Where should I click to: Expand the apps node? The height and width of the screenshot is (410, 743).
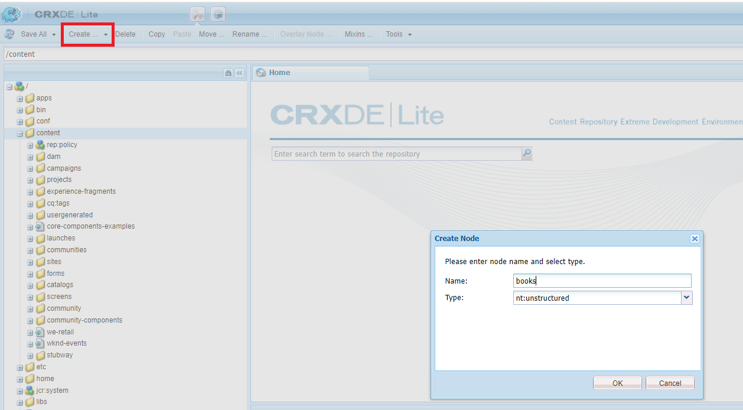click(x=19, y=99)
